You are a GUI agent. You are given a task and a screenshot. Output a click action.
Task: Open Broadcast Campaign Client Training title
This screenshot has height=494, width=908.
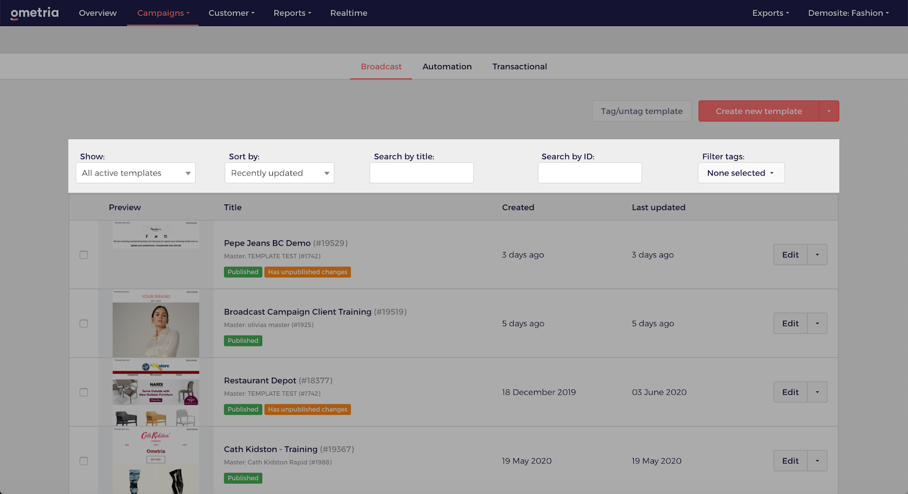point(297,312)
